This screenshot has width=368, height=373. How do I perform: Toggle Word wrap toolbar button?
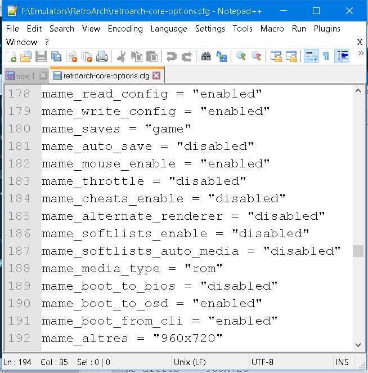pyautogui.click(x=311, y=56)
